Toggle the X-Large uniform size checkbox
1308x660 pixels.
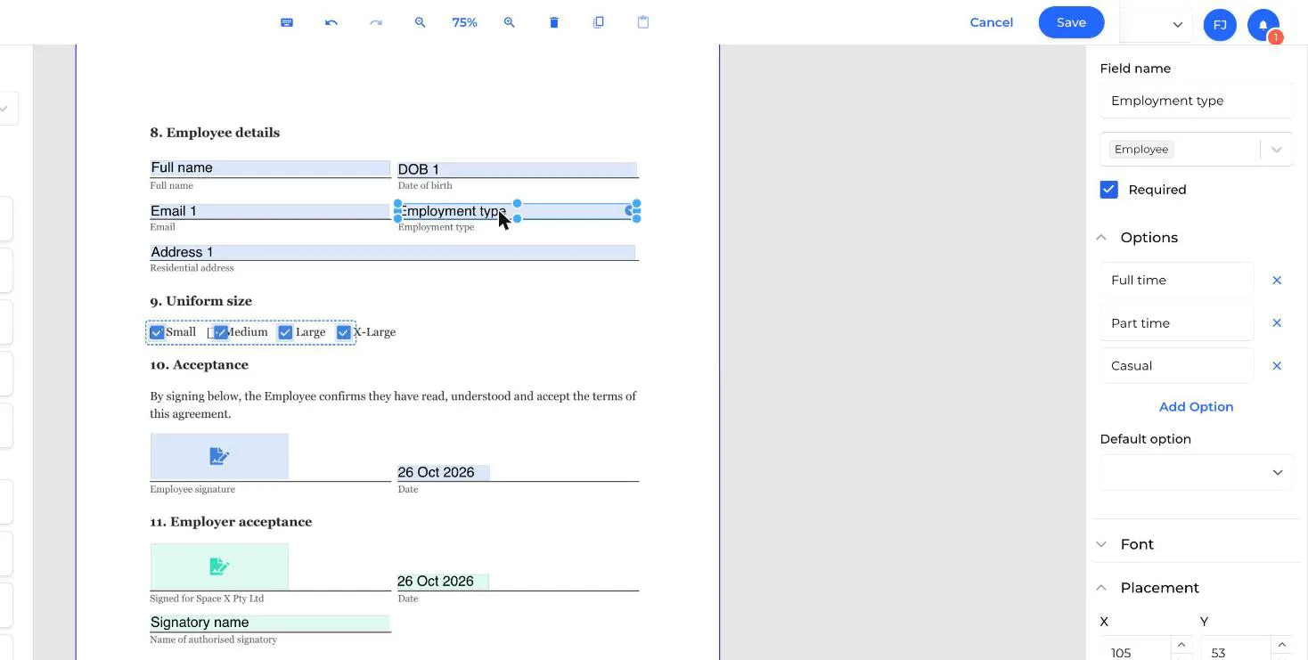[343, 332]
